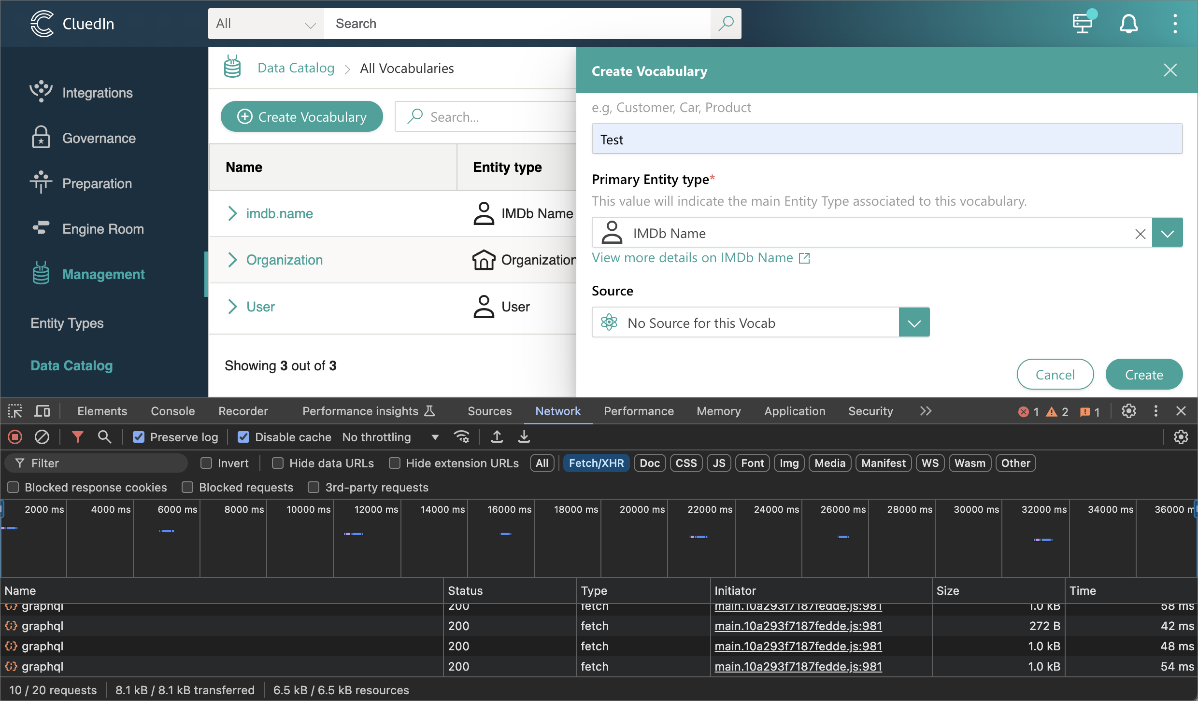Open the Source dropdown arrow
This screenshot has height=701, width=1198.
tap(914, 322)
